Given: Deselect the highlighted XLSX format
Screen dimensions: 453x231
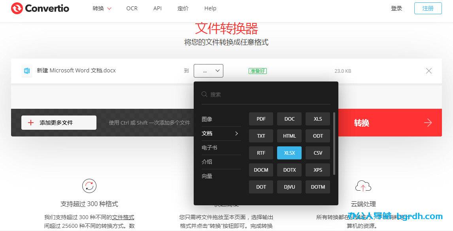Looking at the screenshot, I should pos(289,153).
